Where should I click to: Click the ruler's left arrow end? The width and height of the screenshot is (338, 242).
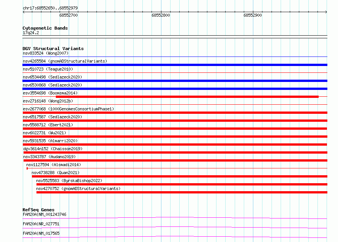24,12
